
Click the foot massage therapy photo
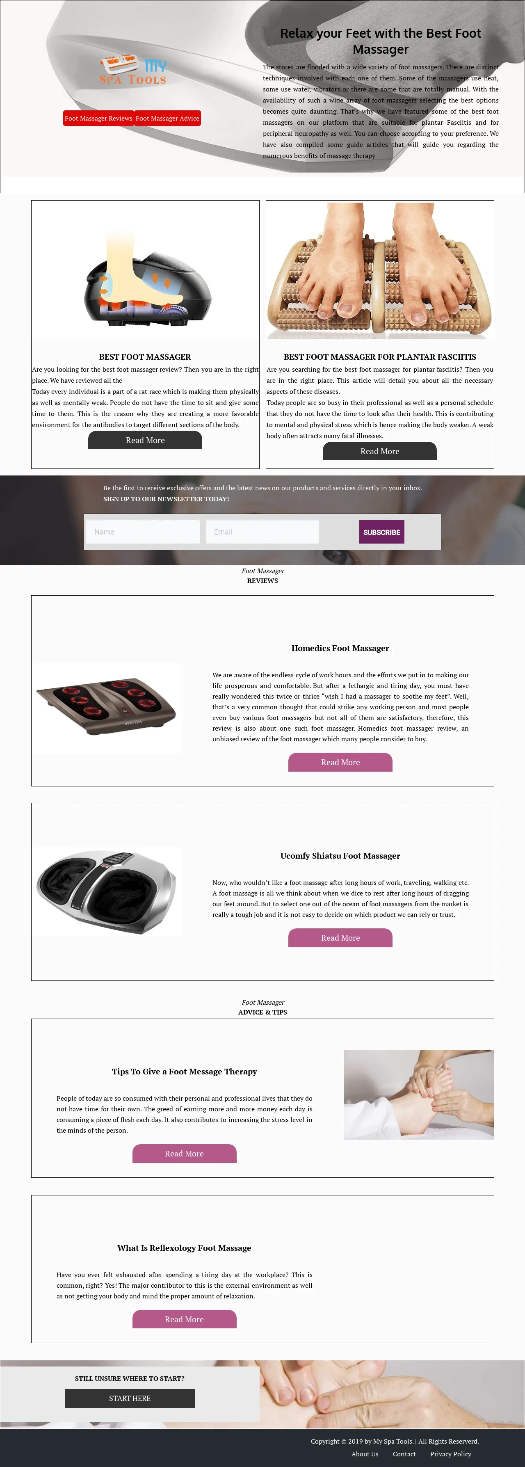[418, 1094]
